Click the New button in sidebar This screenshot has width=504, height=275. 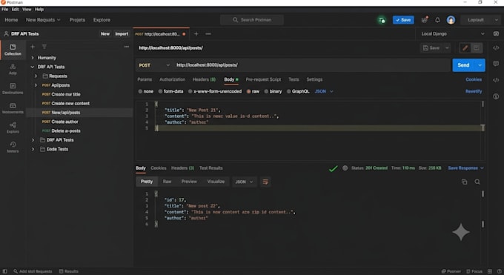(x=105, y=34)
